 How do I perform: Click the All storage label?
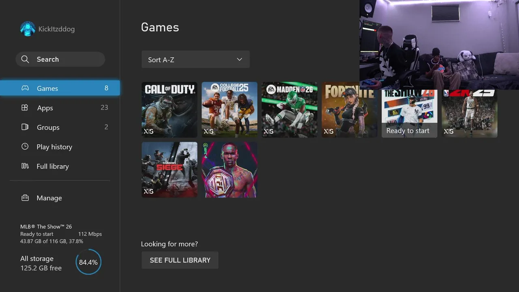[37, 258]
